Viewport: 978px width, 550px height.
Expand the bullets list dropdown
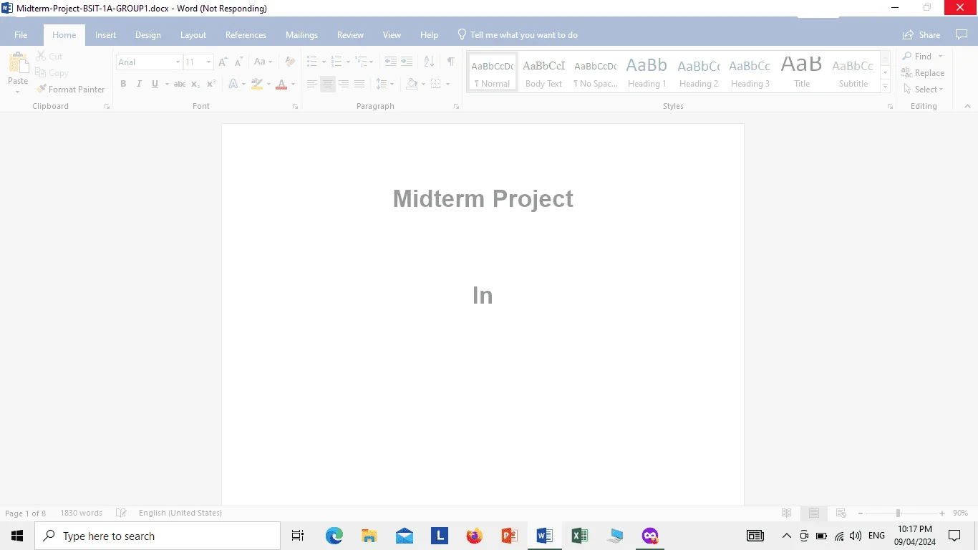pos(324,62)
